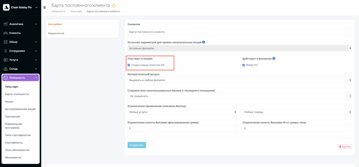Click the Лояльность percent icon
The height and width of the screenshot is (167, 359).
point(6,78)
